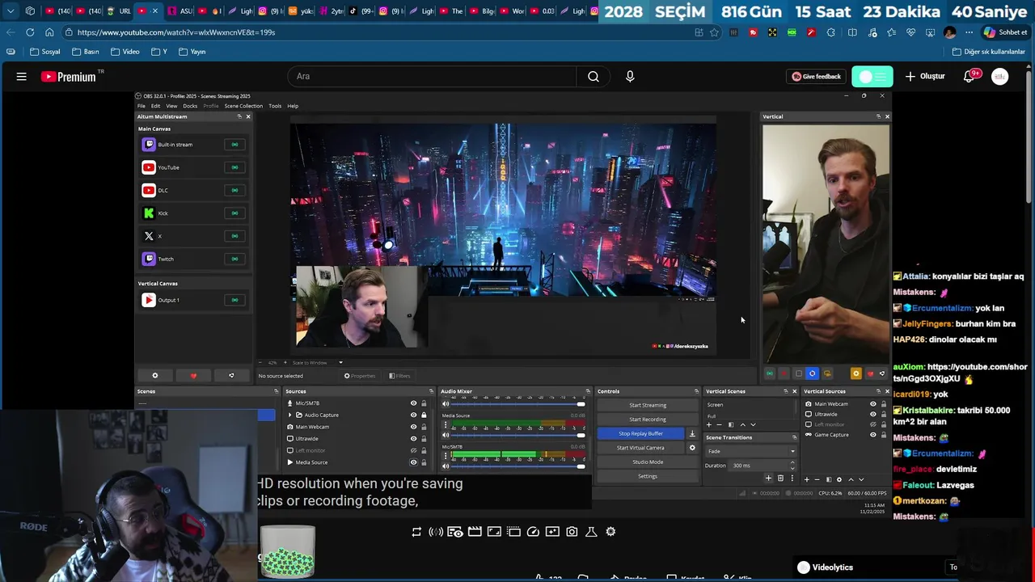The image size is (1035, 582).
Task: Click the YouTube search magnifier button
Action: (x=594, y=77)
